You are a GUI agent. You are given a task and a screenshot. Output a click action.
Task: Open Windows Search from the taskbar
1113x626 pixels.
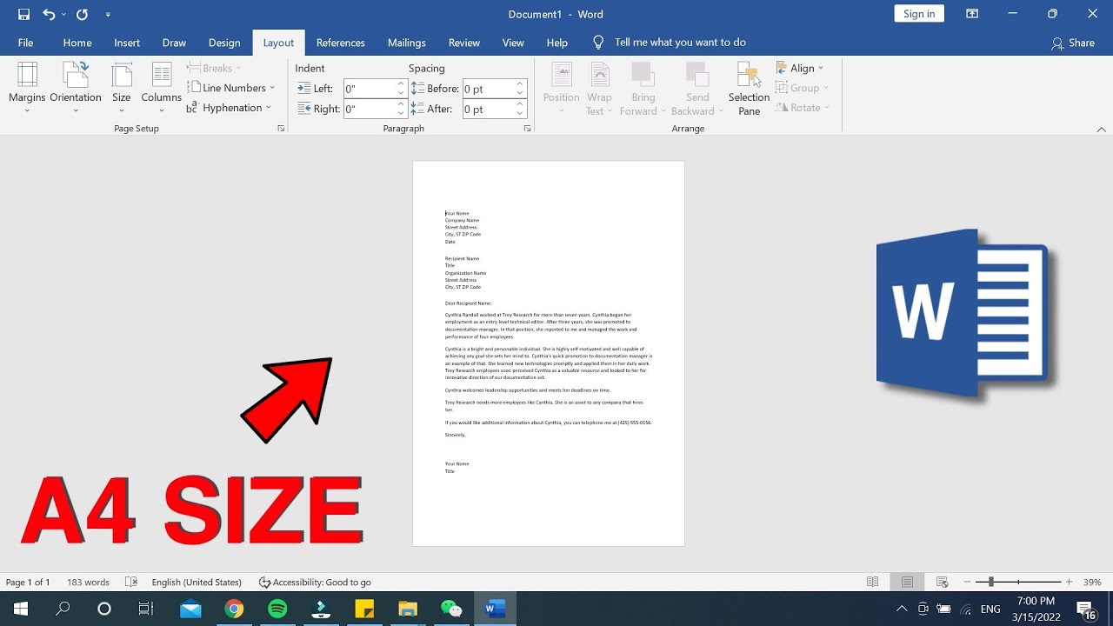click(x=63, y=609)
